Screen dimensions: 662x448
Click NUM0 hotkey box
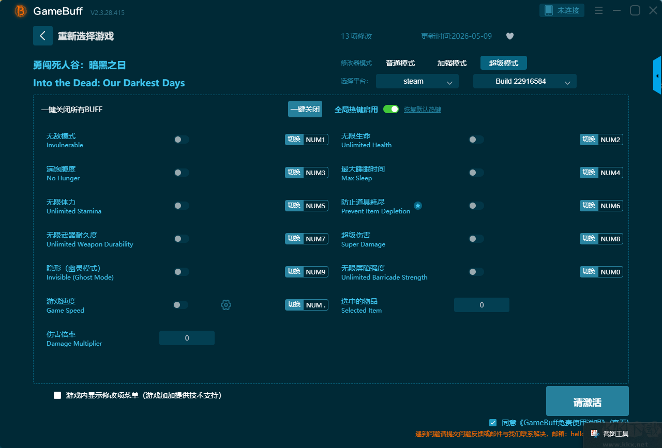tap(610, 272)
